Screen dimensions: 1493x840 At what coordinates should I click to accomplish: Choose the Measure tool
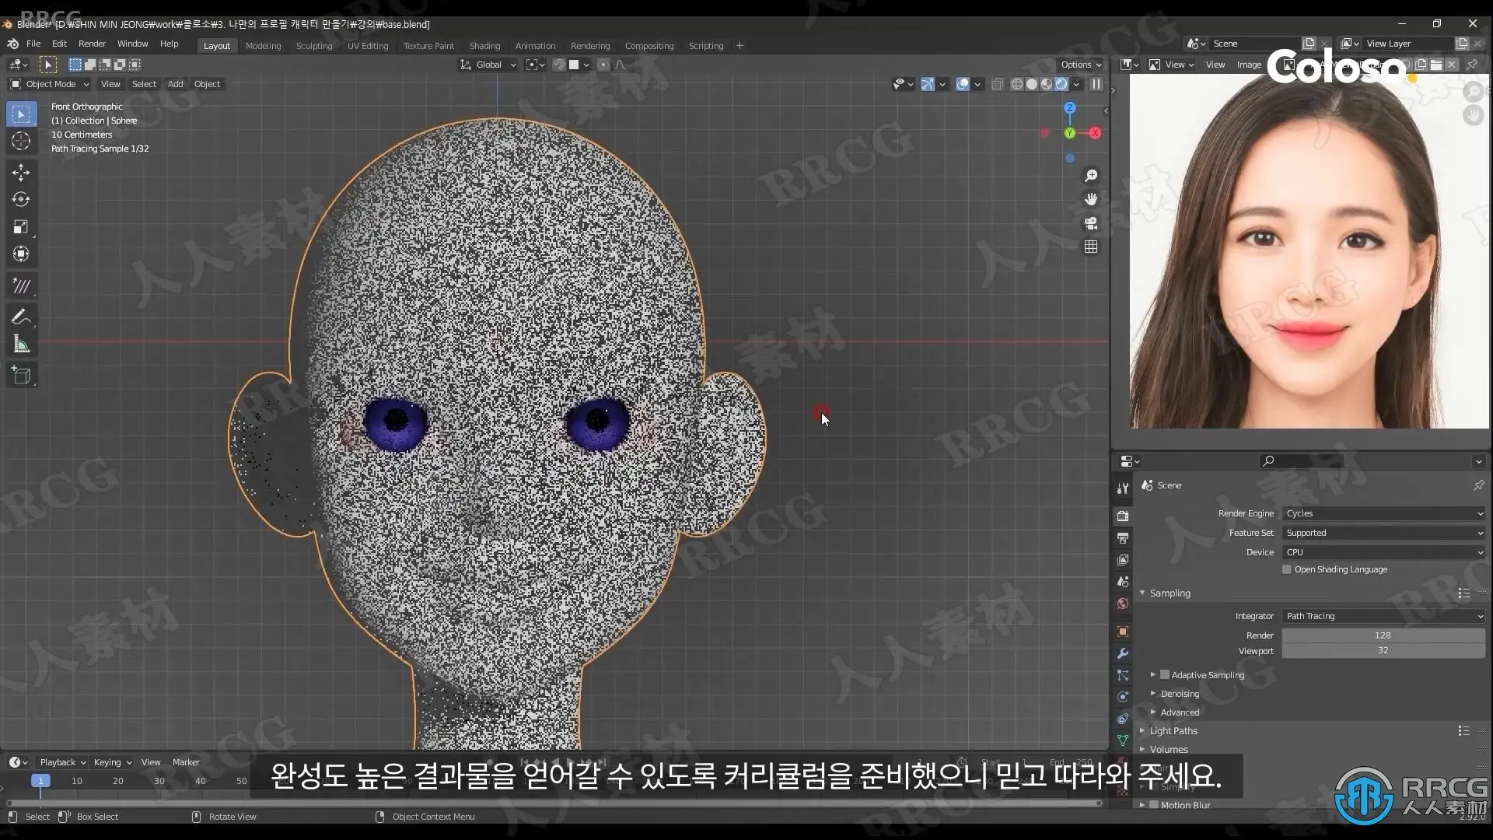[x=21, y=345]
